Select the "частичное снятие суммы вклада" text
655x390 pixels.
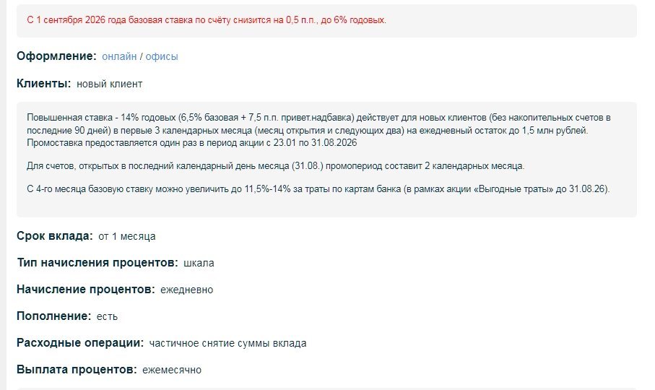[x=227, y=343]
